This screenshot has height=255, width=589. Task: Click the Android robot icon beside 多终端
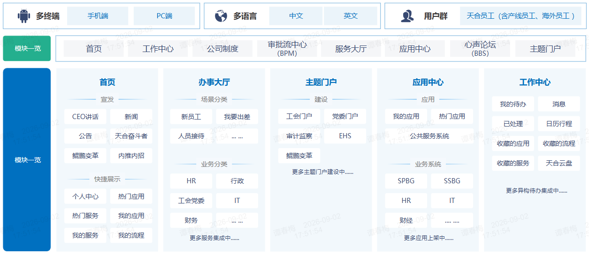point(23,16)
